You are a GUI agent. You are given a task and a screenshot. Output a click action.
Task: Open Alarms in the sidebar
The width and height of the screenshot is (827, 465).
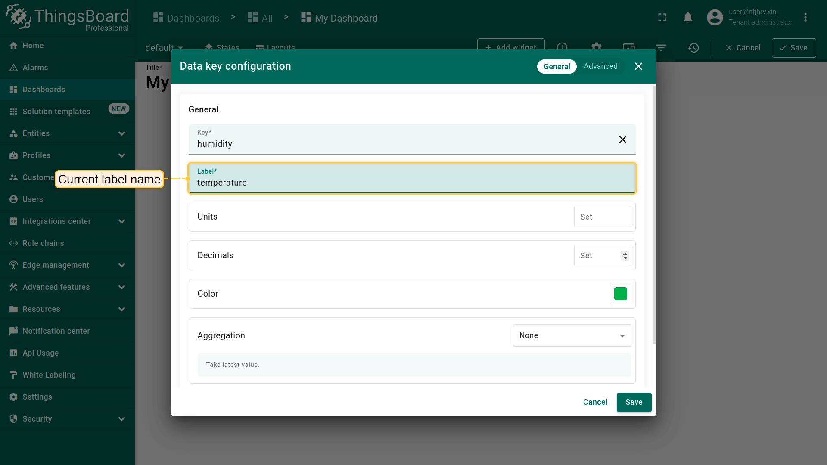35,68
